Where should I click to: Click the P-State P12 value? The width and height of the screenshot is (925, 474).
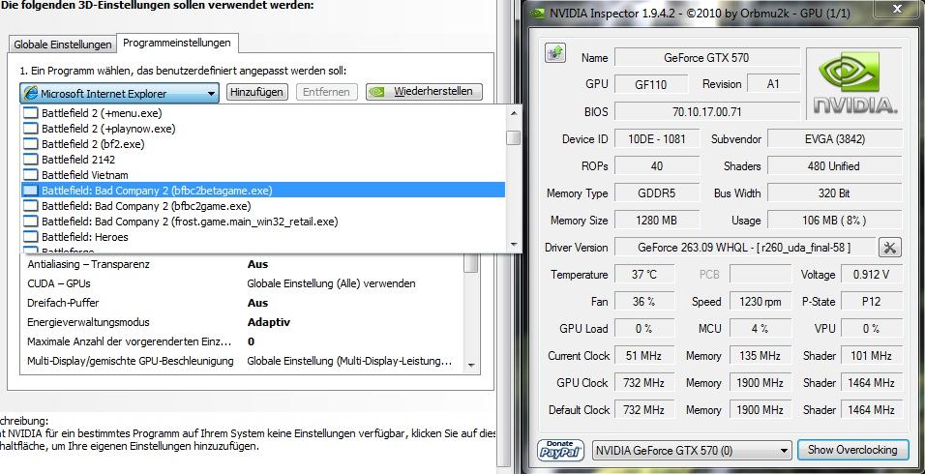tap(872, 301)
